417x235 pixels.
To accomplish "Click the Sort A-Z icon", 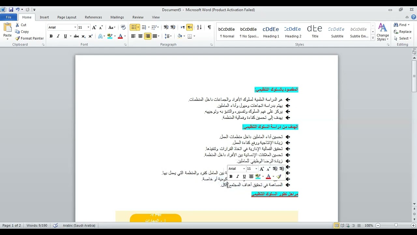I will (x=199, y=27).
